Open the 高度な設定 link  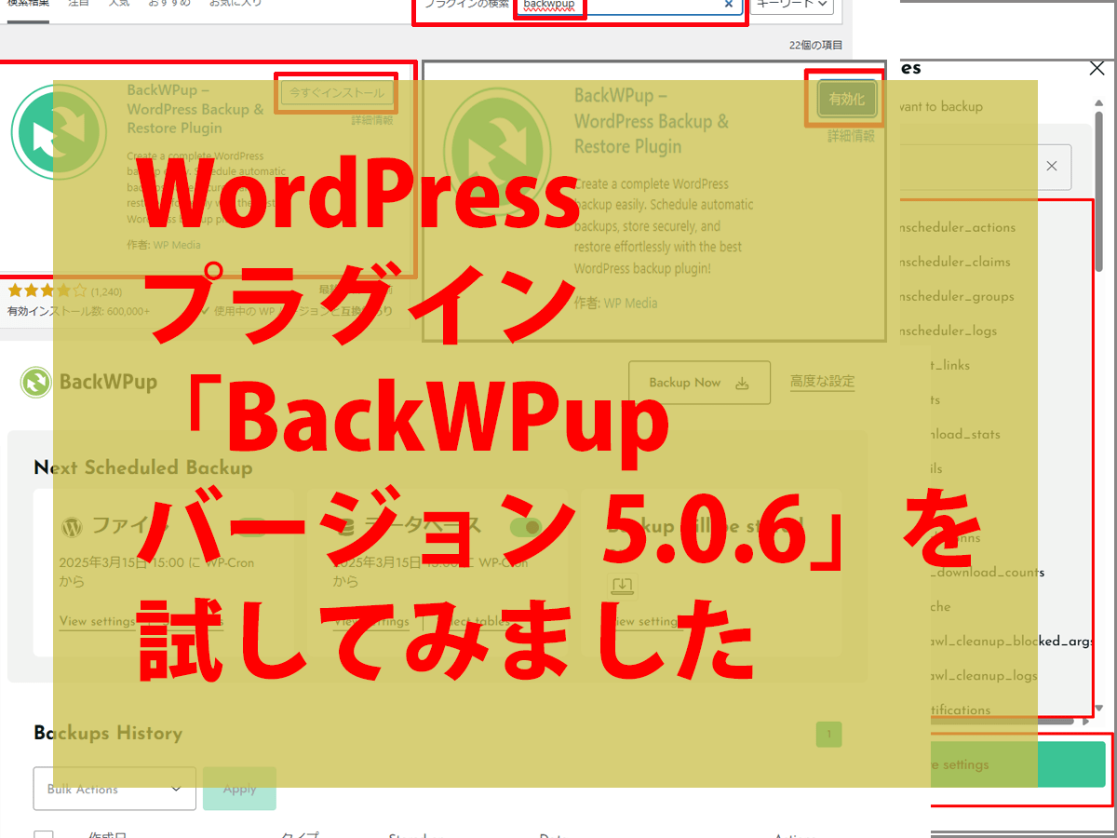(822, 382)
